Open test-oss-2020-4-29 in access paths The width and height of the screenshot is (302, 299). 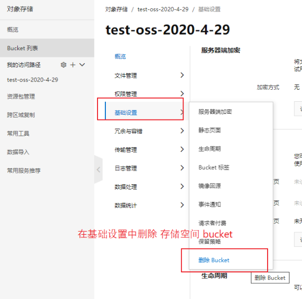(32, 80)
